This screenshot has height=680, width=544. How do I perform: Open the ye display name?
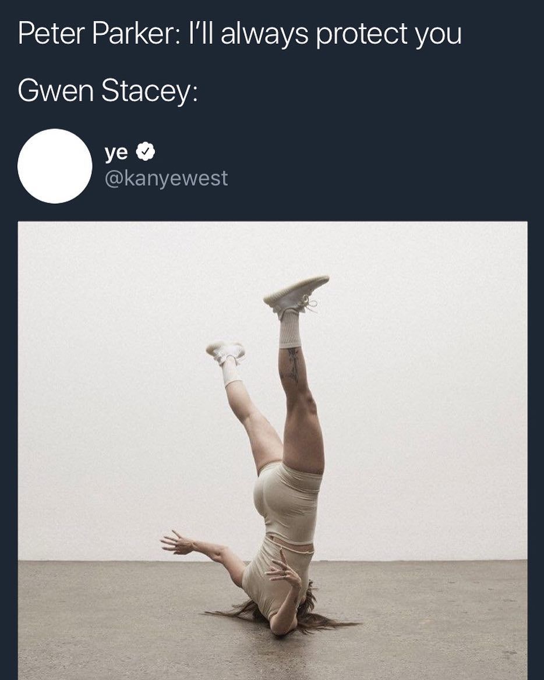point(116,153)
